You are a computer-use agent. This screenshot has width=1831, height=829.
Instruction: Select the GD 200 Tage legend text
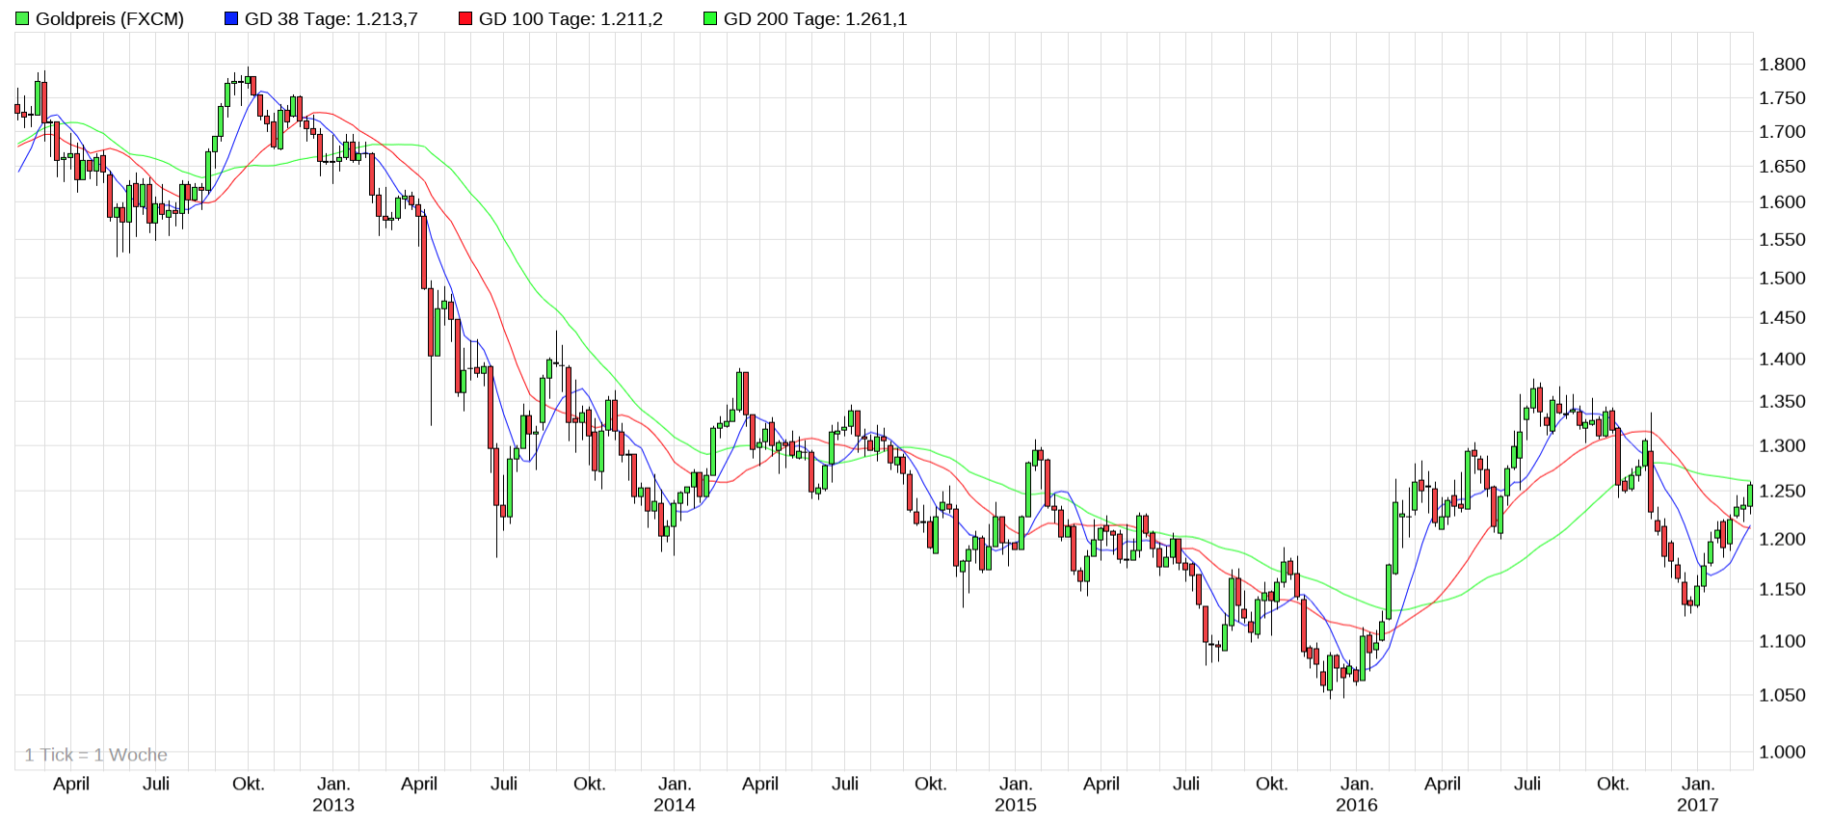(815, 18)
